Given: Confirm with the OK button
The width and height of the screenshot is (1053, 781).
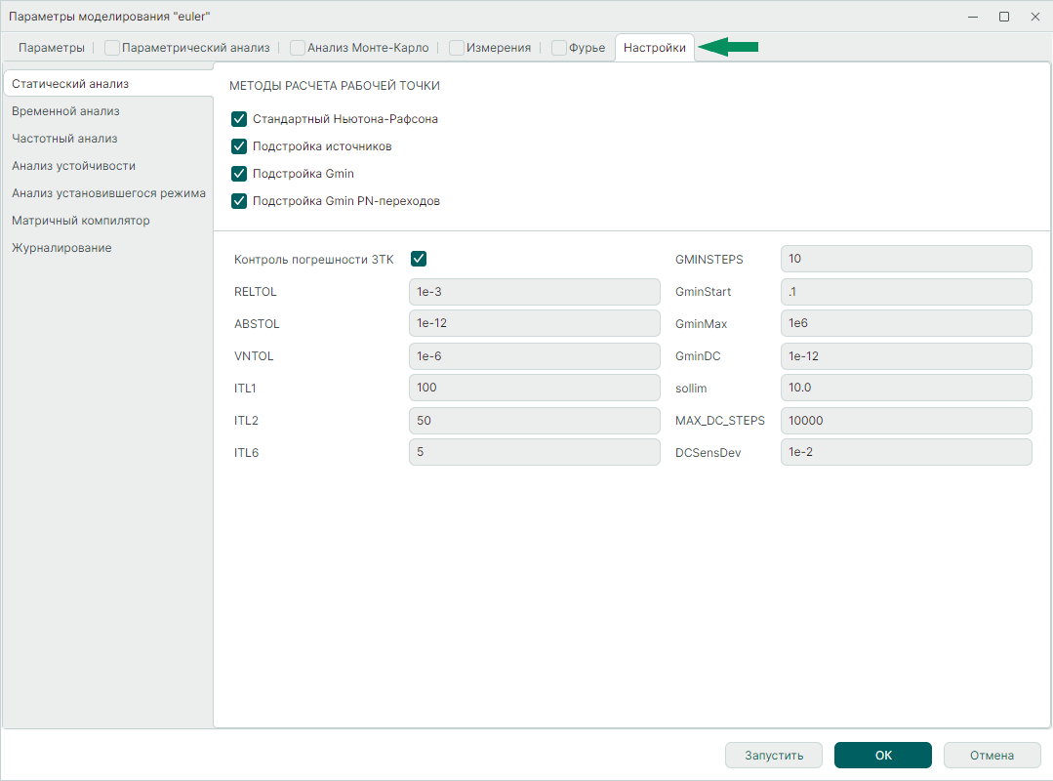Looking at the screenshot, I should (882, 755).
